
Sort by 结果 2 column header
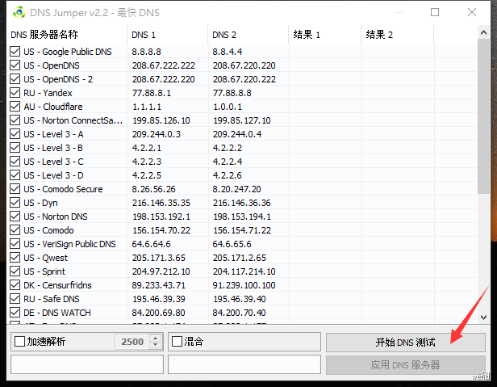398,35
